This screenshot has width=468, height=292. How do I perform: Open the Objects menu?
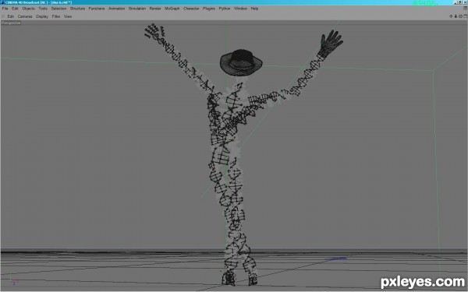coord(28,9)
